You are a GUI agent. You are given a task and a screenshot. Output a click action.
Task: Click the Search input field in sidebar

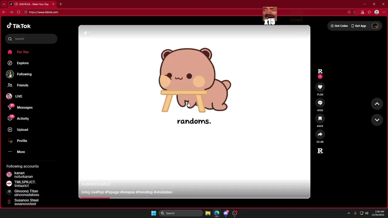pyautogui.click(x=31, y=39)
